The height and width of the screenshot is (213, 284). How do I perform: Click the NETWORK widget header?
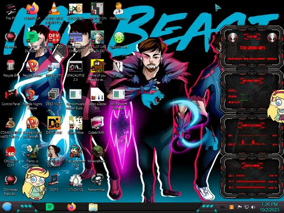[251, 125]
